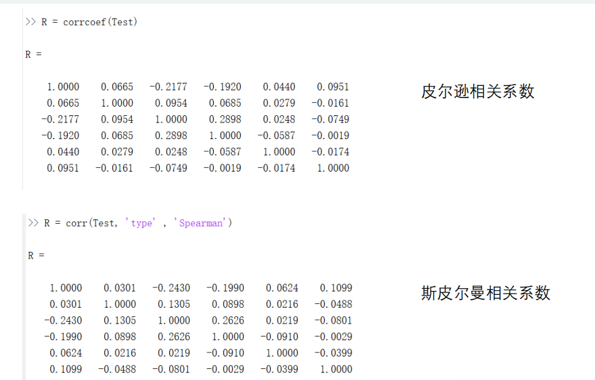This screenshot has width=595, height=380.
Task: Select -0.2430 in the Spearman matrix's first row
Action: click(x=171, y=288)
